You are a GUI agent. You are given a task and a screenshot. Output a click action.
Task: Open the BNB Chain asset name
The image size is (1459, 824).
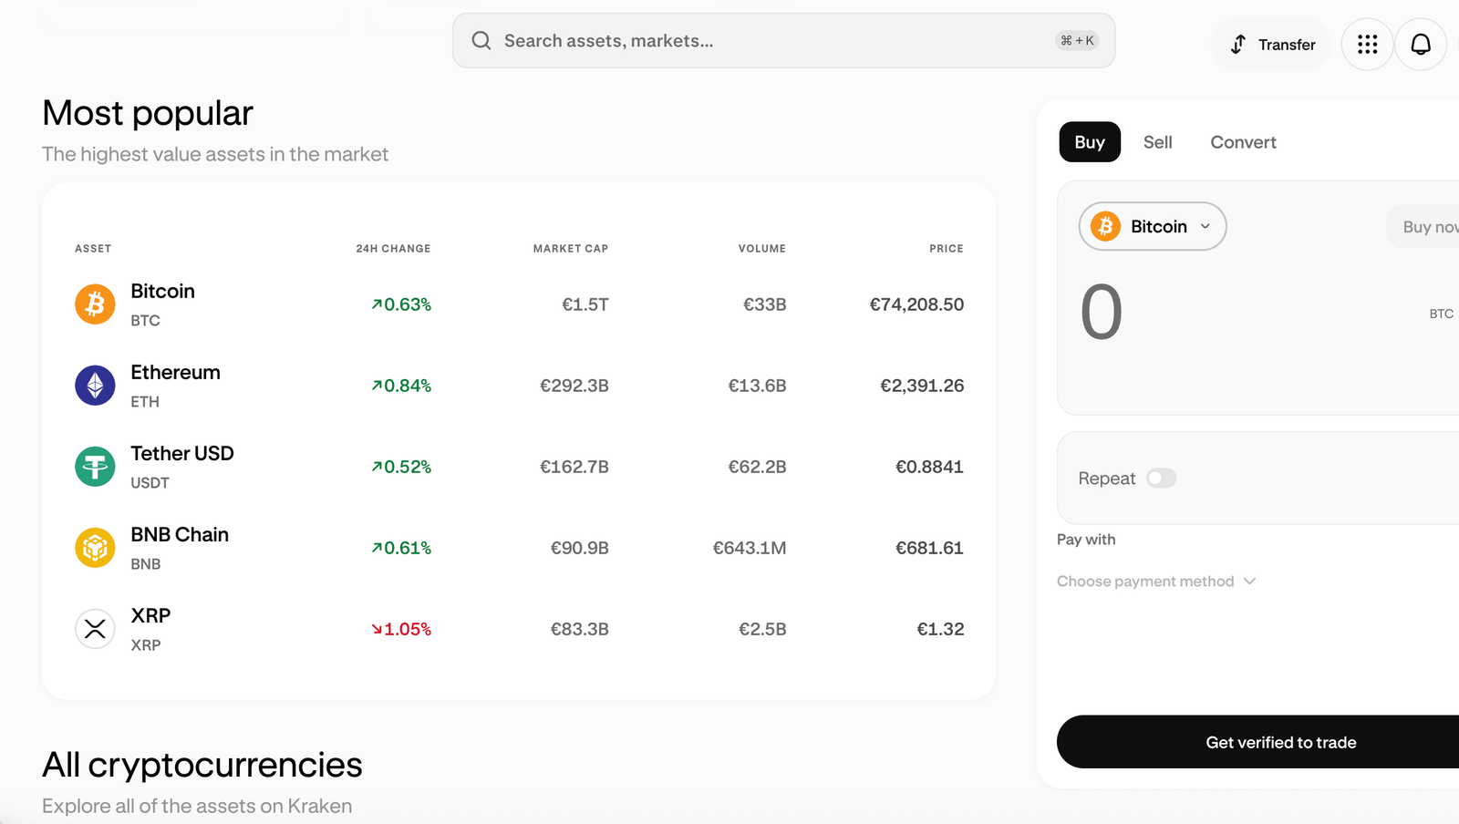point(180,534)
